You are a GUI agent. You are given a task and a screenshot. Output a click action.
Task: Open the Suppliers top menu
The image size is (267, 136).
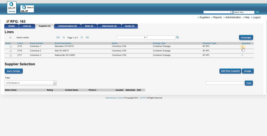[x=204, y=17]
